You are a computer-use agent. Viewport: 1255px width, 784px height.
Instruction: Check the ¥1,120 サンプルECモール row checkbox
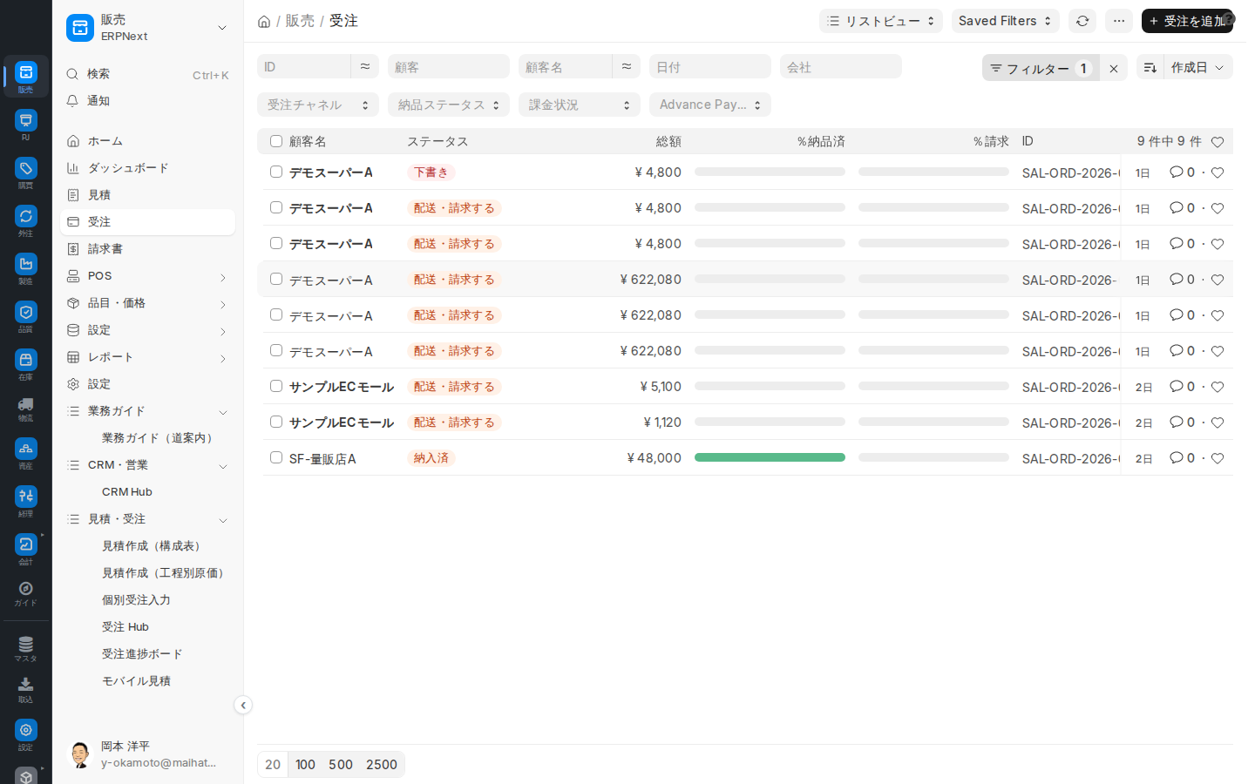coord(276,422)
